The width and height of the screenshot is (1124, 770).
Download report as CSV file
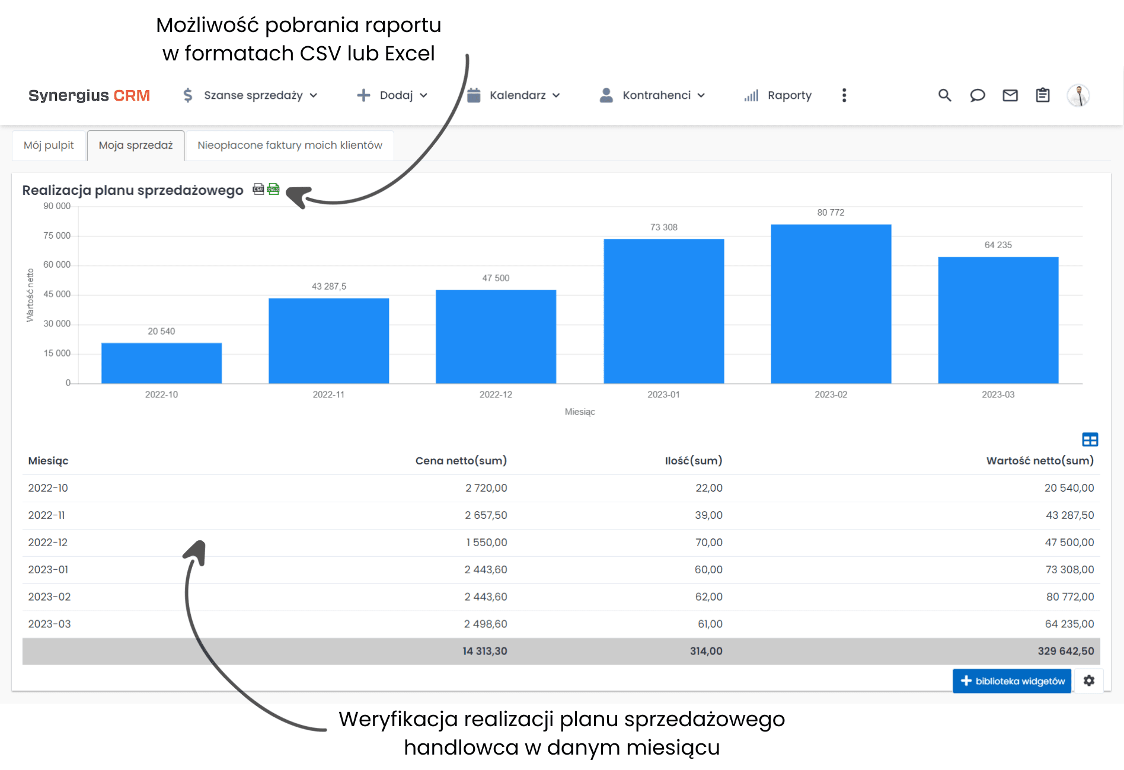pyautogui.click(x=258, y=189)
